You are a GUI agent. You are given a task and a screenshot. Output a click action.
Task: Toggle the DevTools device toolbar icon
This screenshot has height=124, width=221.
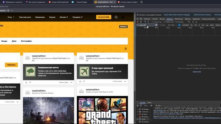coord(141,19)
